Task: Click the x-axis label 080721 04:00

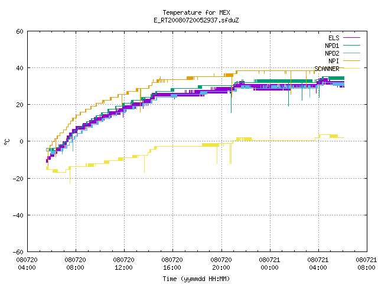Action: click(x=318, y=264)
